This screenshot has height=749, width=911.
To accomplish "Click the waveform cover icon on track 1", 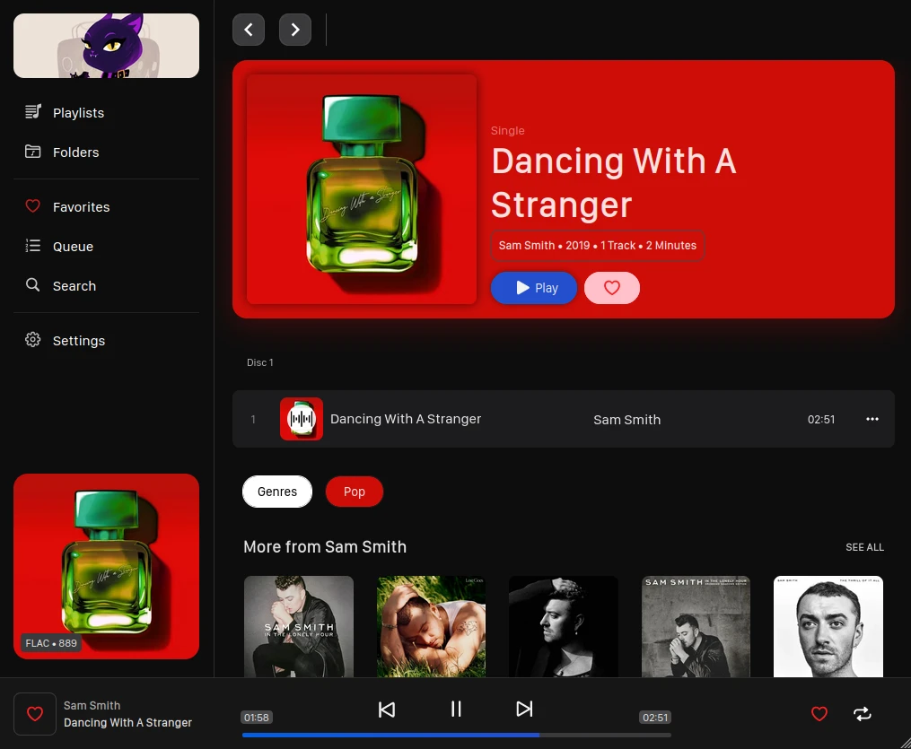I will tap(302, 419).
